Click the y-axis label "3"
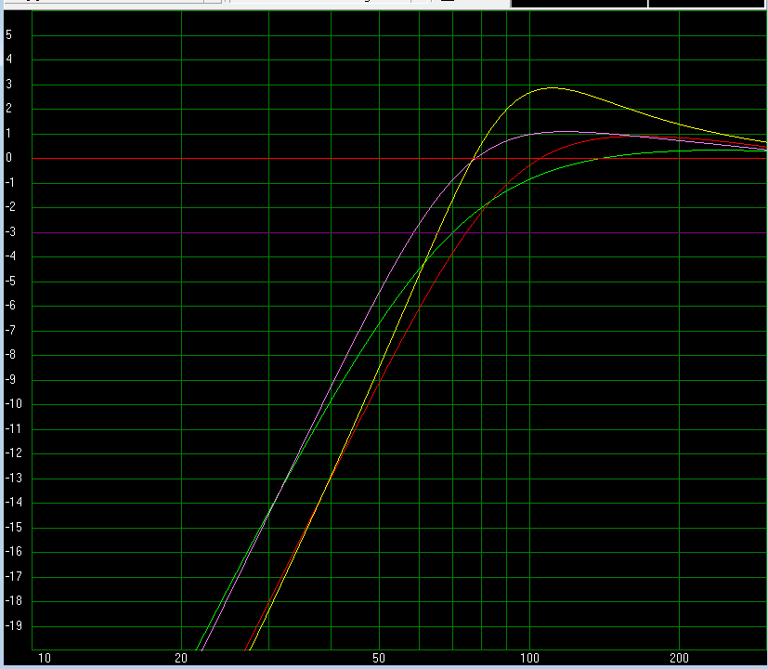Screen dimensions: 768x669 click(x=8, y=85)
